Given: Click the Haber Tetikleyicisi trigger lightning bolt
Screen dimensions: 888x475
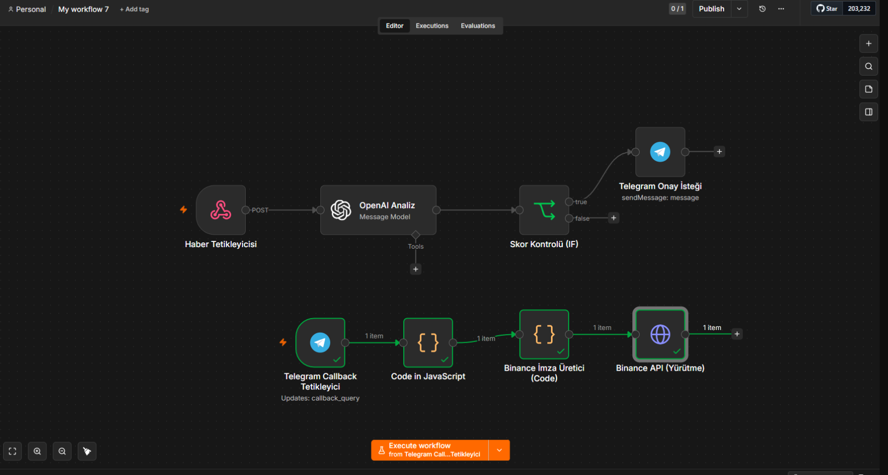Looking at the screenshot, I should pyautogui.click(x=184, y=210).
